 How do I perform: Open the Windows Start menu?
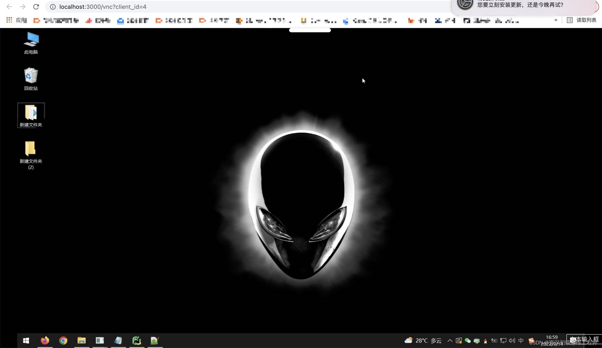click(x=26, y=340)
